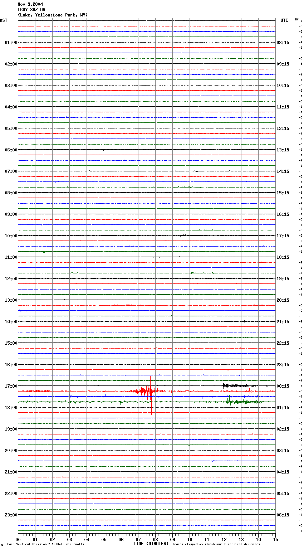Click the UTC time zone header

pos(284,20)
